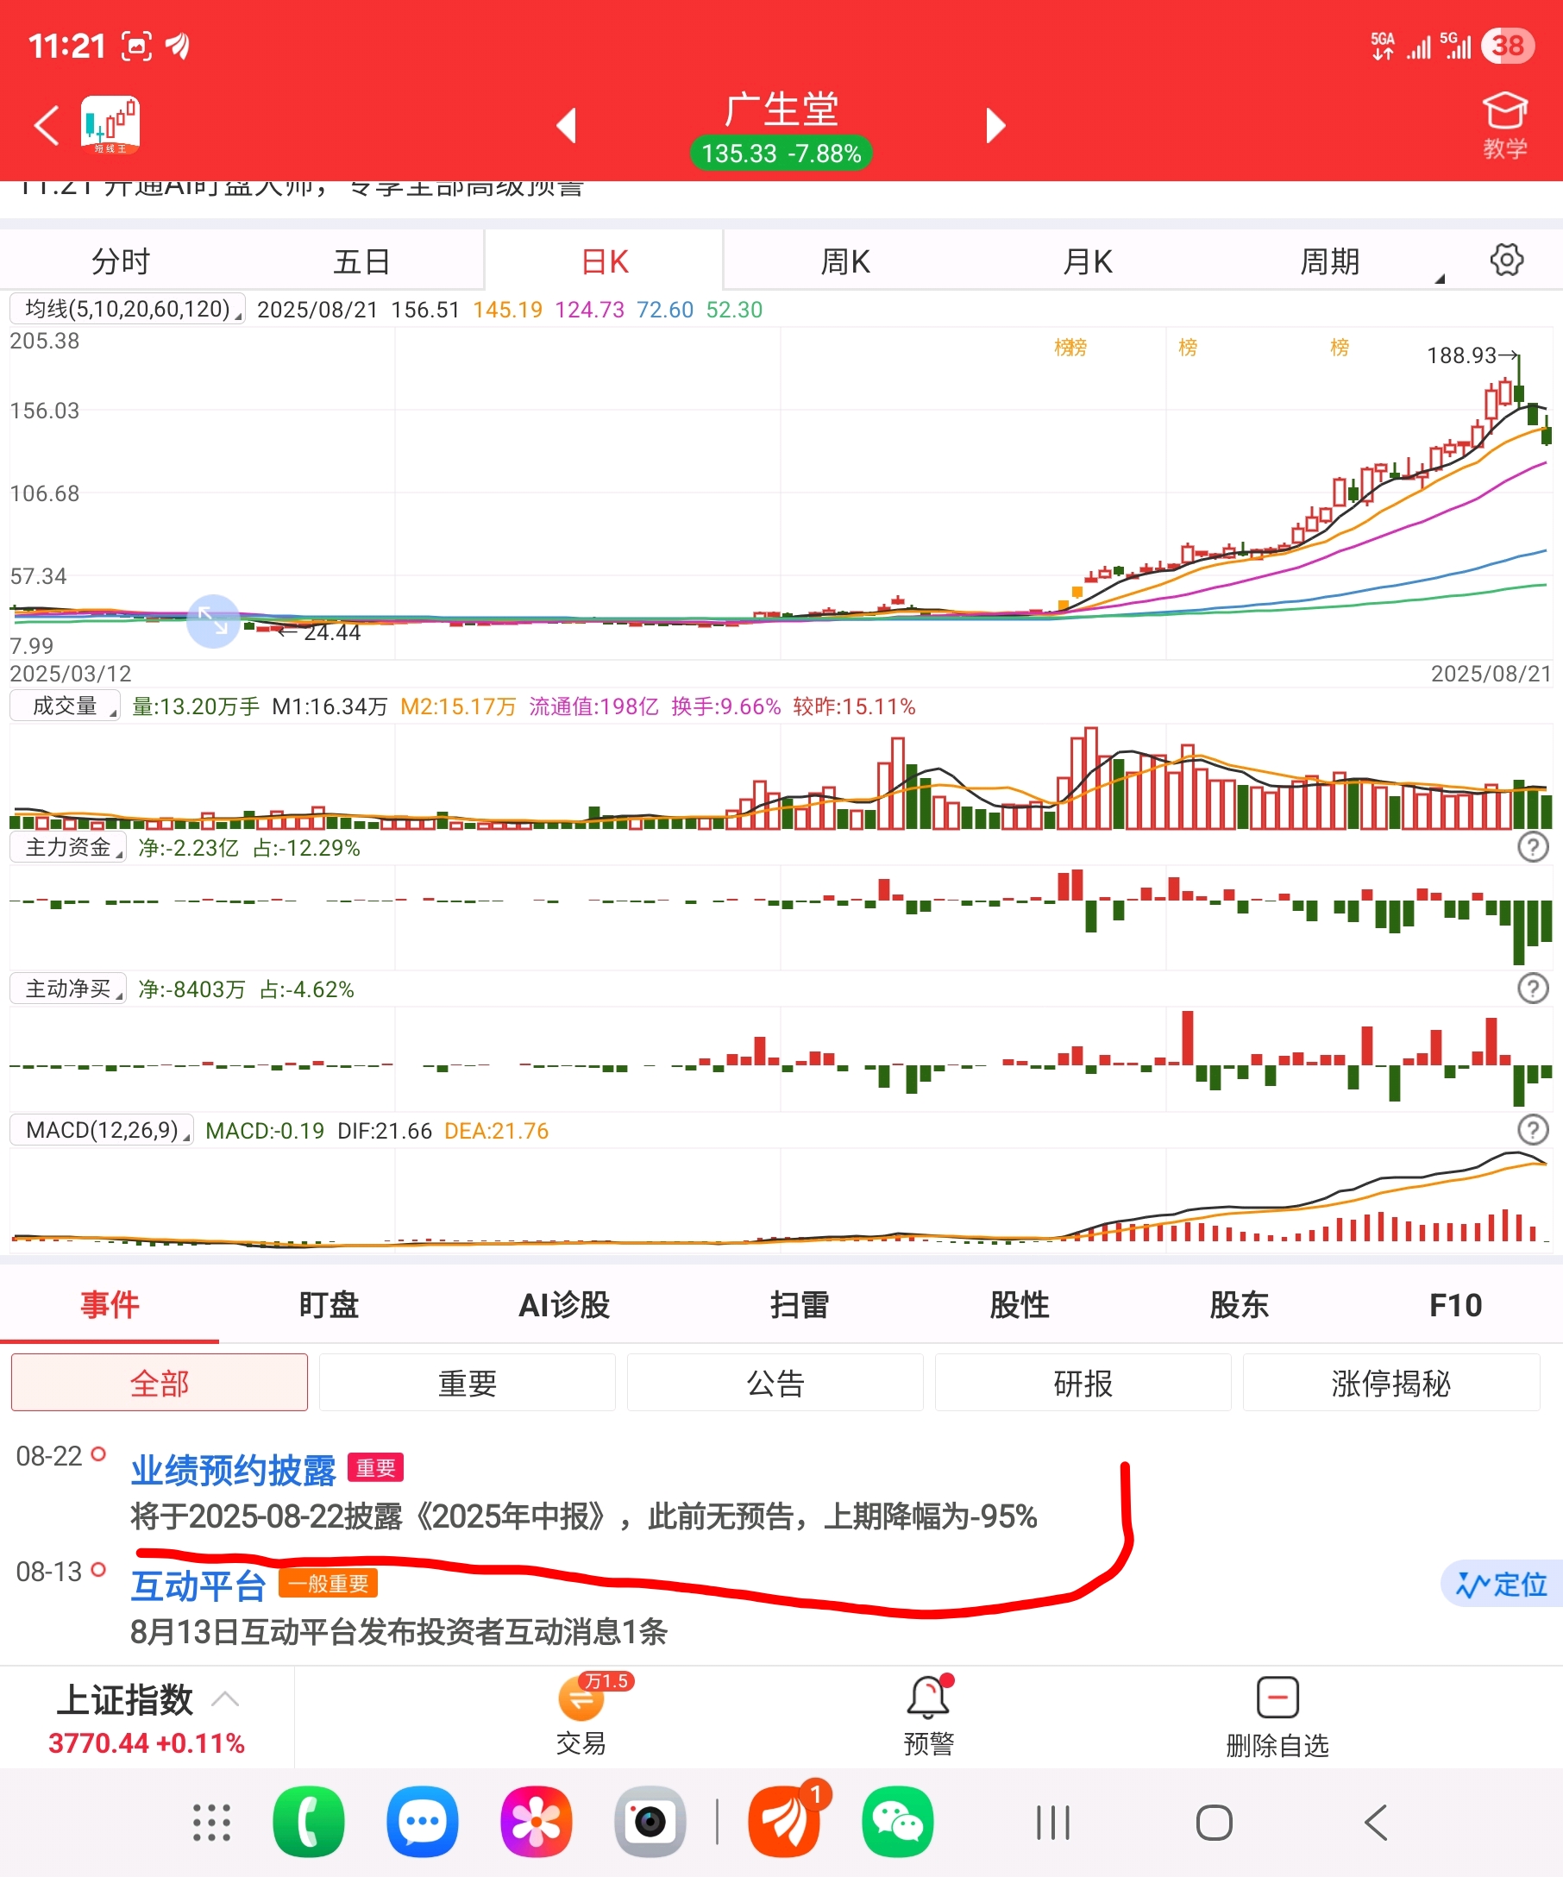The image size is (1563, 1877).
Task: Filter events by 研报
Action: point(1083,1383)
